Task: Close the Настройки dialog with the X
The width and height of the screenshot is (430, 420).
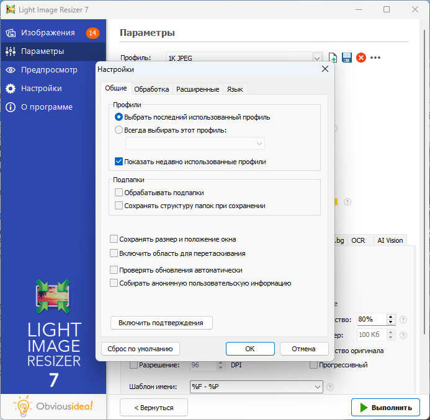Action: point(325,69)
